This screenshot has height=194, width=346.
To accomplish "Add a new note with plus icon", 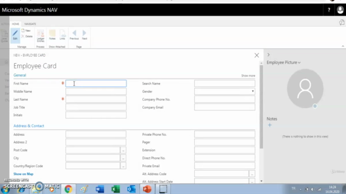I will 270,125.
